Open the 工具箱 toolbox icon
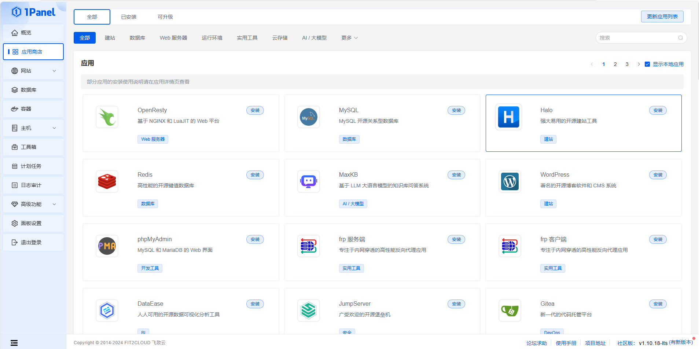This screenshot has height=349, width=699. 15,147
